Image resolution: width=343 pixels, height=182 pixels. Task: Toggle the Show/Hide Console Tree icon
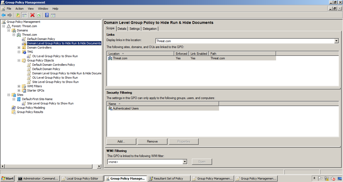pos(24,15)
